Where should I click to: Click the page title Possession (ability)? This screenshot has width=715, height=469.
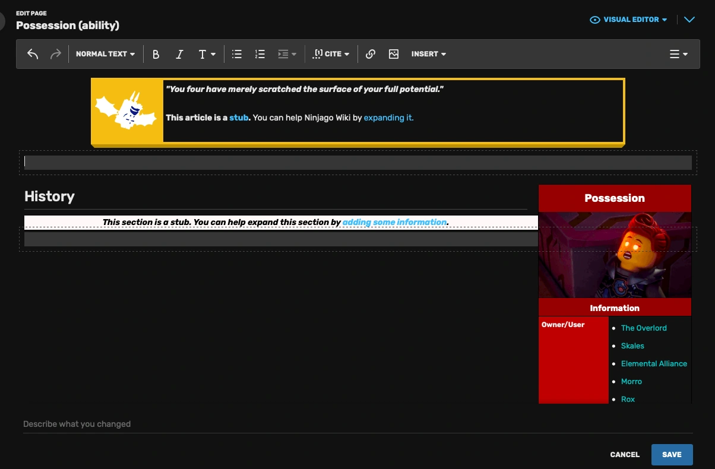(68, 26)
